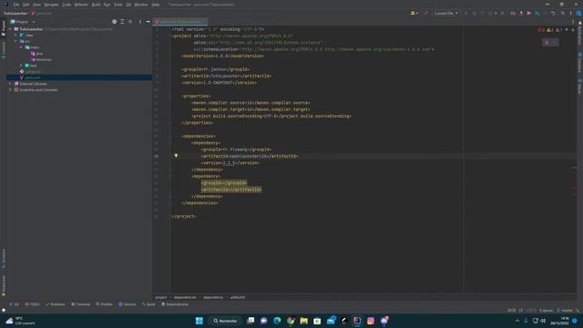Open the Profiler tool window

point(104,304)
